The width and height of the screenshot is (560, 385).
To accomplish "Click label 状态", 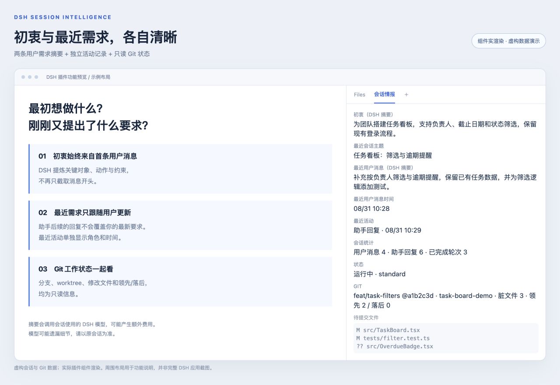I will pos(358,265).
